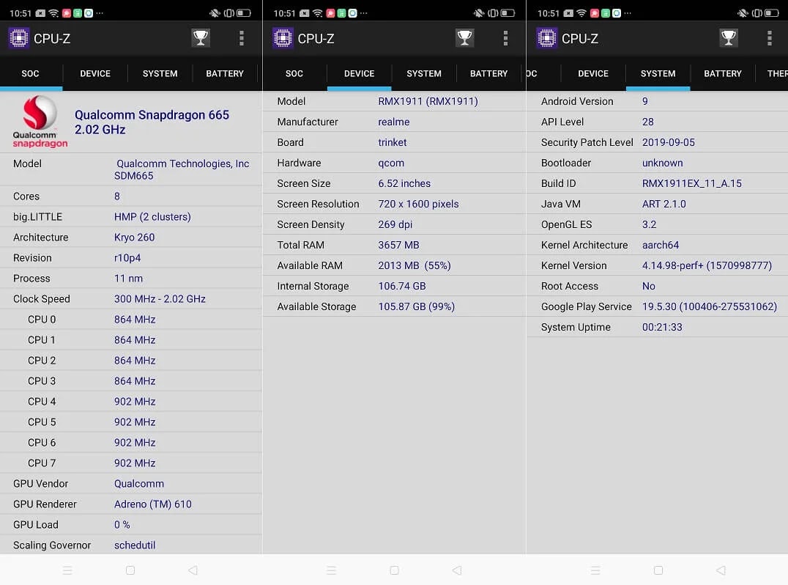Tap back navigation button in left screen
The width and height of the screenshot is (788, 585).
[193, 570]
